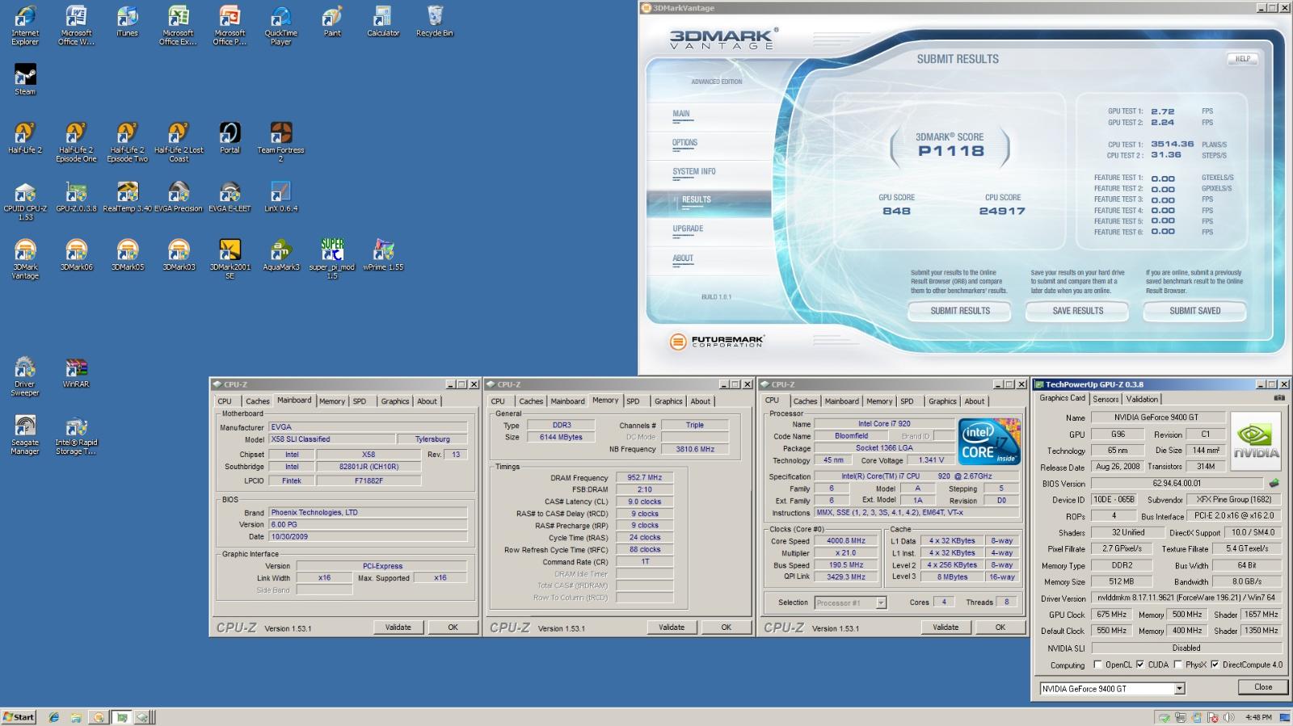Screen dimensions: 1293x726
Task: Click the SUBMIT RESULTS button in 3DMark Vantage
Action: point(960,311)
